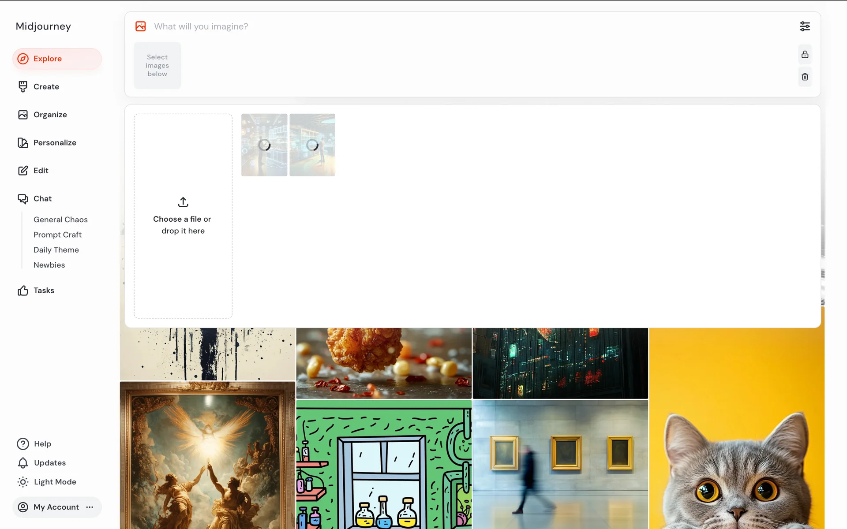Open the Daily Theme room
The height and width of the screenshot is (529, 847).
tap(56, 250)
